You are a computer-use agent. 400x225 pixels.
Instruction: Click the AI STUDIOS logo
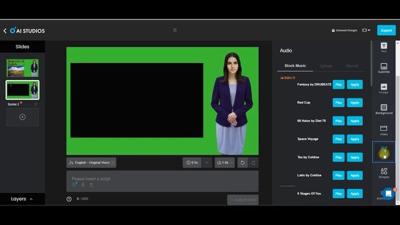pos(27,31)
